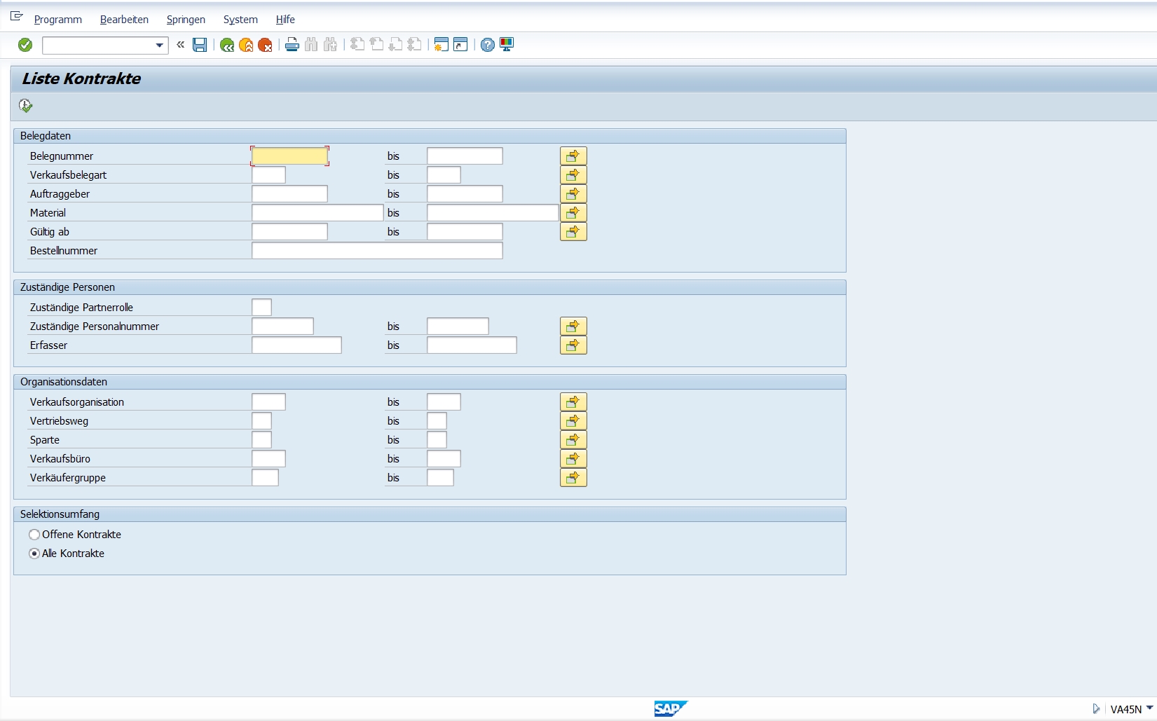Open the VA45N status bar dropdown

pos(1149,708)
